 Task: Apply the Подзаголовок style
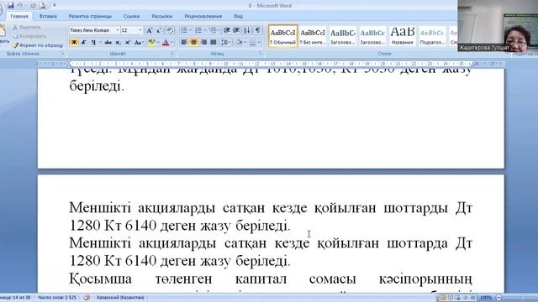[432, 36]
